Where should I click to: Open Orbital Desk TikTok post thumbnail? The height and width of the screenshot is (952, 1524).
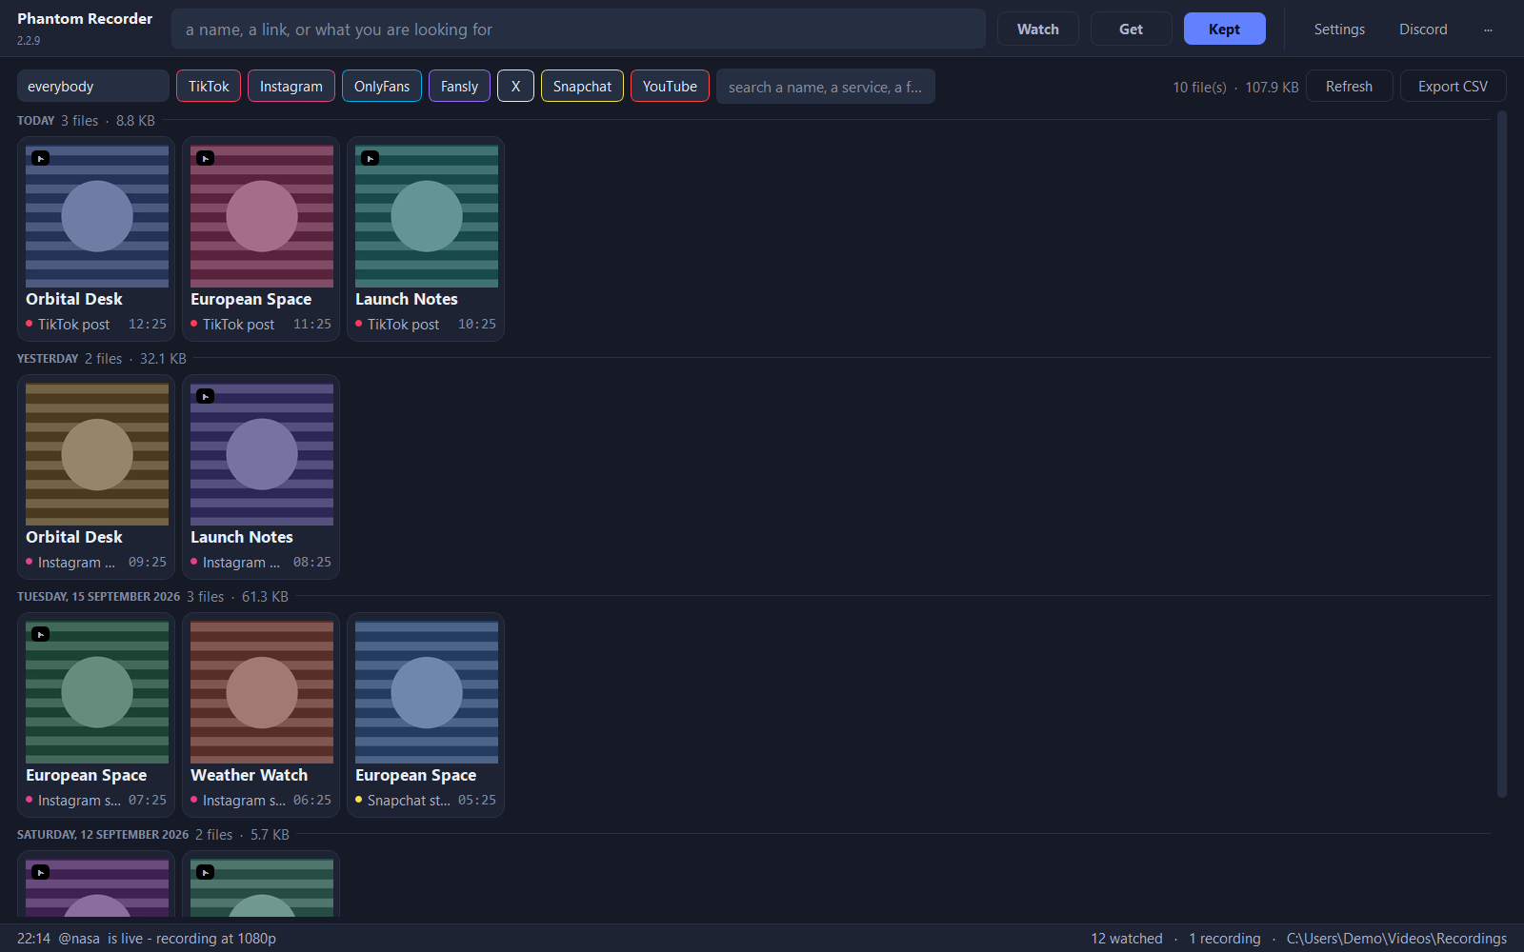point(97,216)
